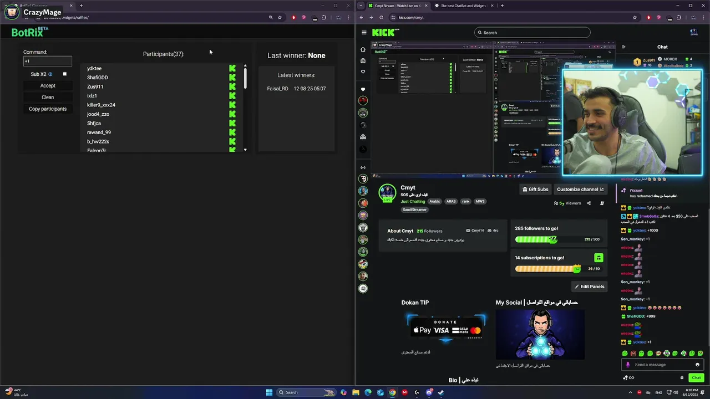Click the Command input field
The image size is (710, 399).
pyautogui.click(x=48, y=61)
